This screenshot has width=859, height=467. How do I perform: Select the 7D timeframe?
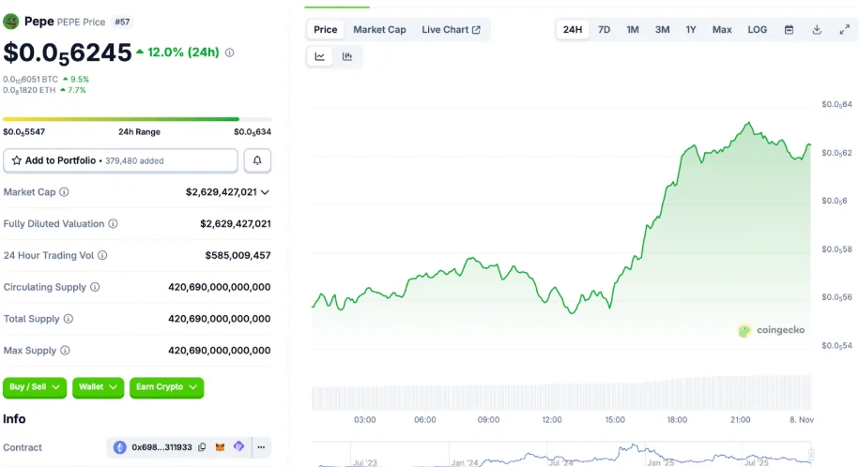[x=605, y=30]
